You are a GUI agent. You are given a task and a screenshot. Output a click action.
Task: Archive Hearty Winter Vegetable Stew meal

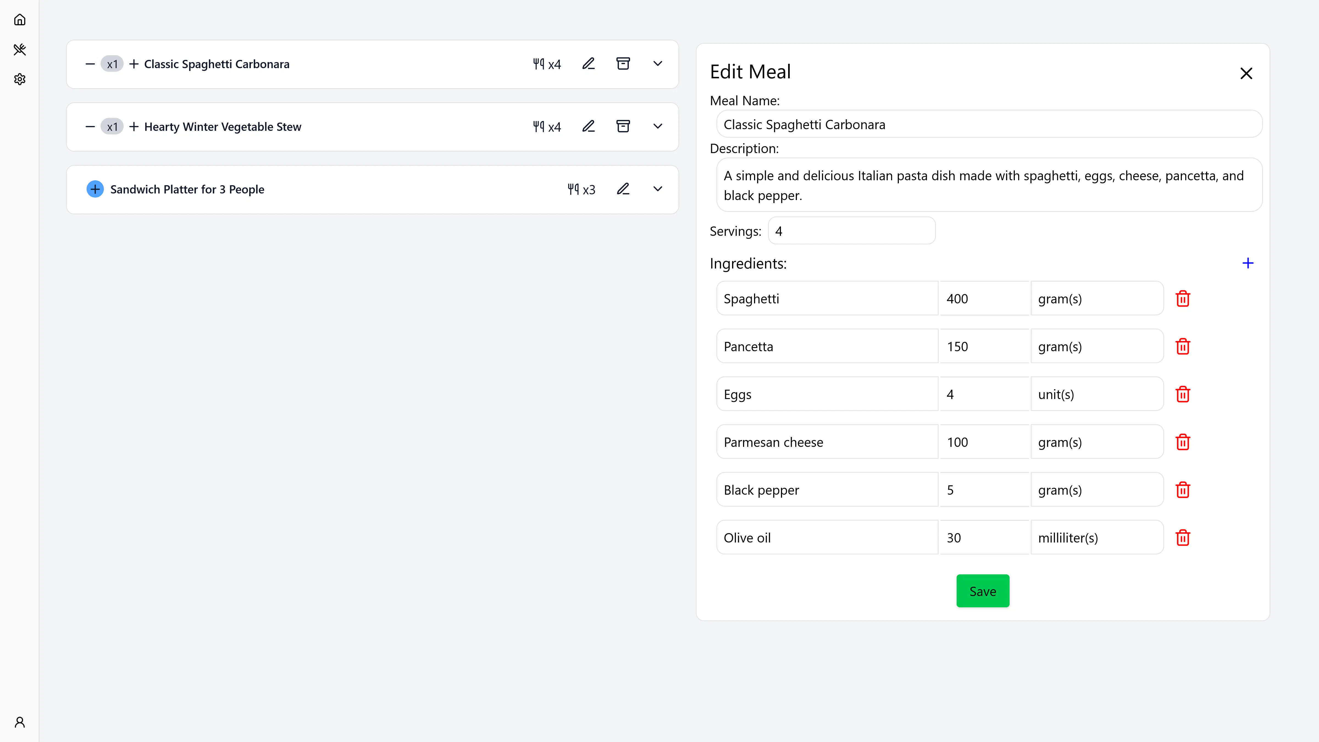623,126
